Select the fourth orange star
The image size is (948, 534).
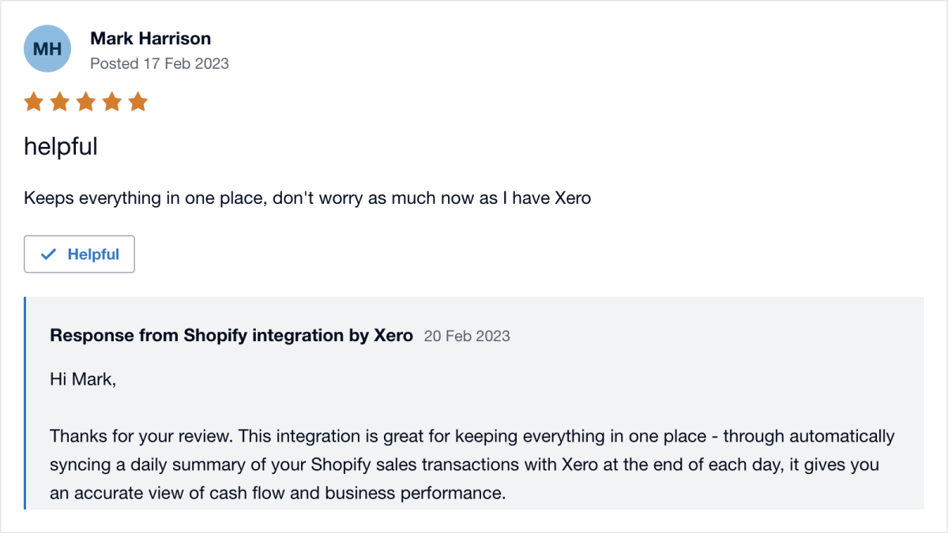pos(112,101)
